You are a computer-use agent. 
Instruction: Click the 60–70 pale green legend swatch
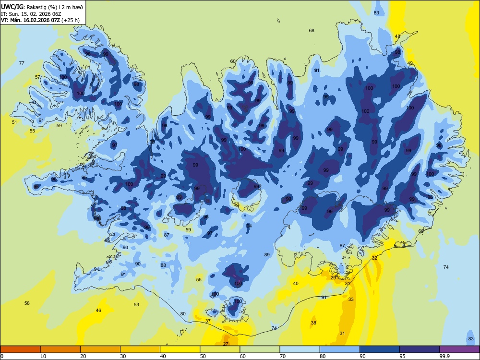[260, 349]
